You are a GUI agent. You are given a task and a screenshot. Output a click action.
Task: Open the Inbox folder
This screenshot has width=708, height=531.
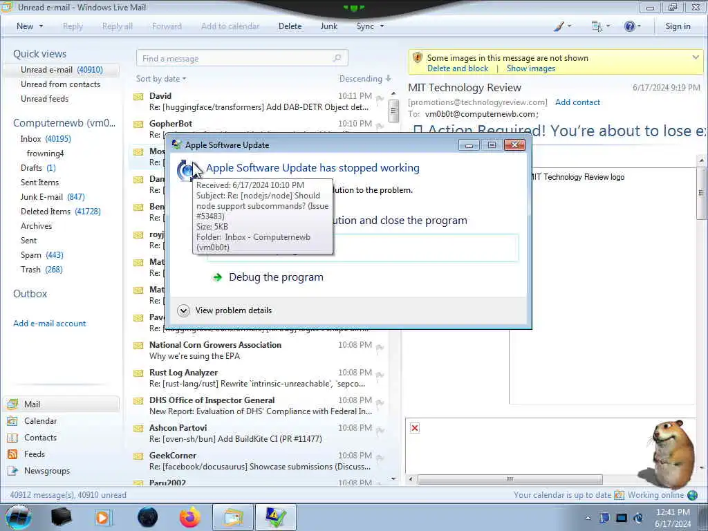46,138
